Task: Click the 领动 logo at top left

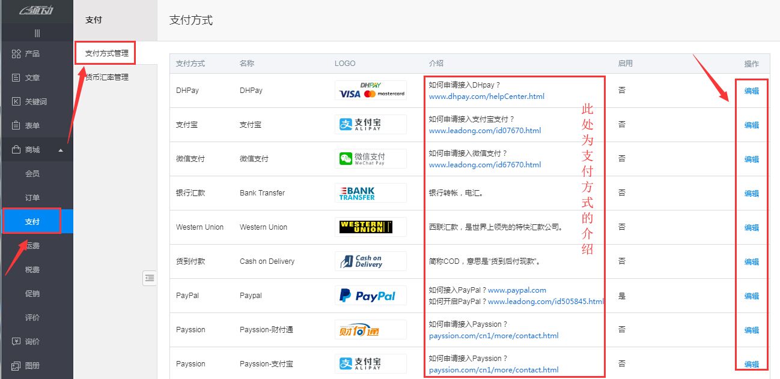Action: [37, 10]
